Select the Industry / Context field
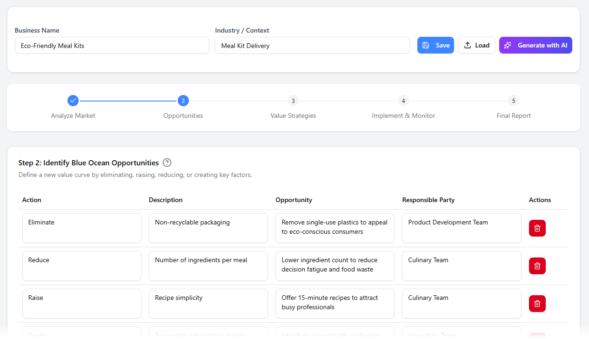This screenshot has height=339, width=589. point(312,45)
